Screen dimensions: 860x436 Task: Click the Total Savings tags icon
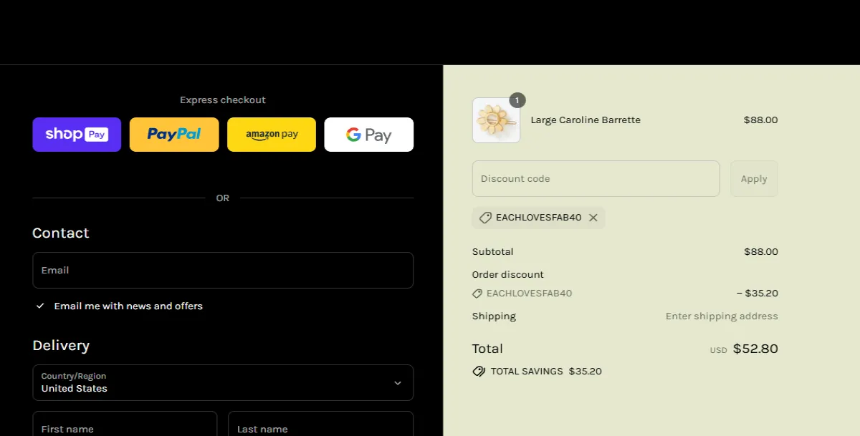(x=479, y=372)
